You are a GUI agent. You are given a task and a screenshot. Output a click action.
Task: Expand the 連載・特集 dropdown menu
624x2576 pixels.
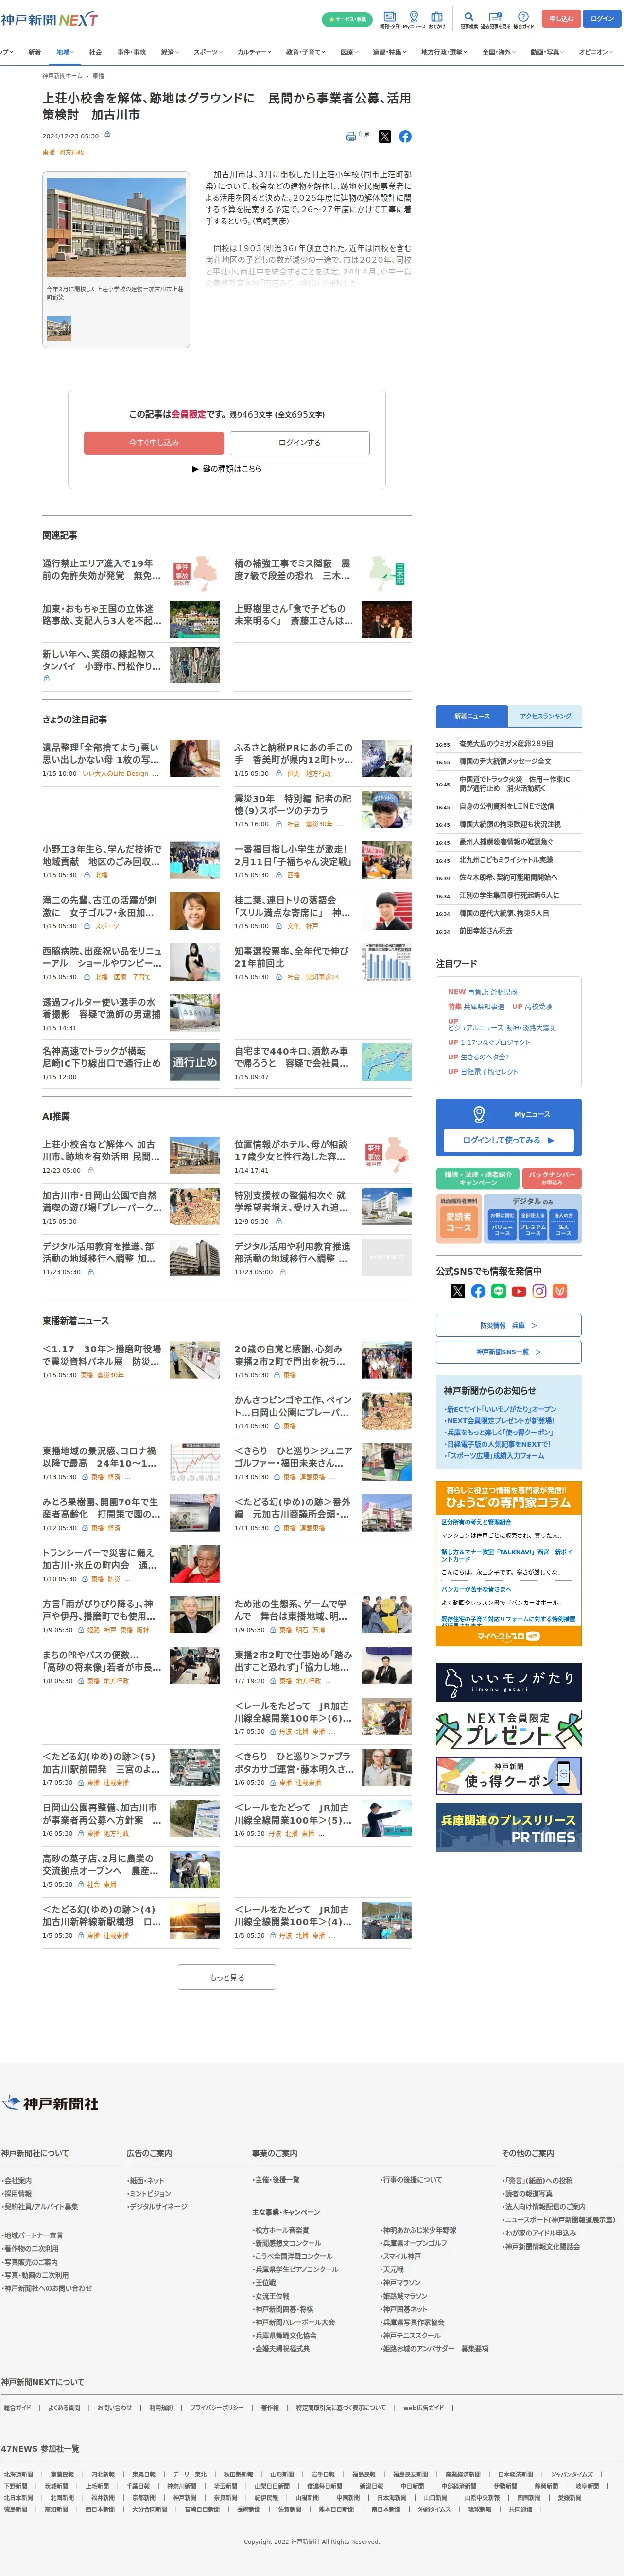click(x=389, y=52)
